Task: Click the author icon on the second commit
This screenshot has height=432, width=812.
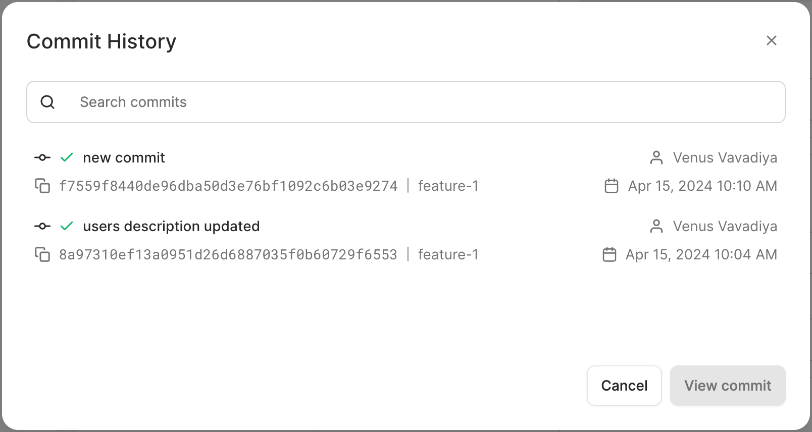Action: pyautogui.click(x=656, y=227)
